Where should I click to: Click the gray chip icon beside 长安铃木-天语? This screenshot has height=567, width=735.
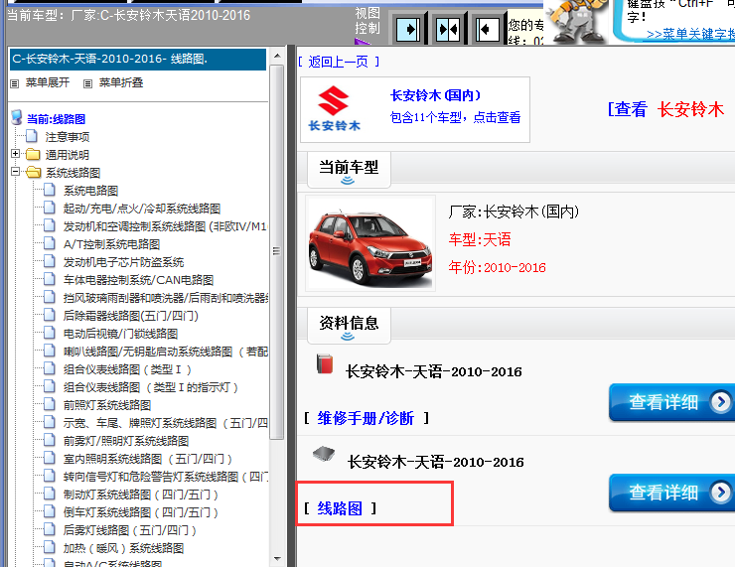point(324,454)
